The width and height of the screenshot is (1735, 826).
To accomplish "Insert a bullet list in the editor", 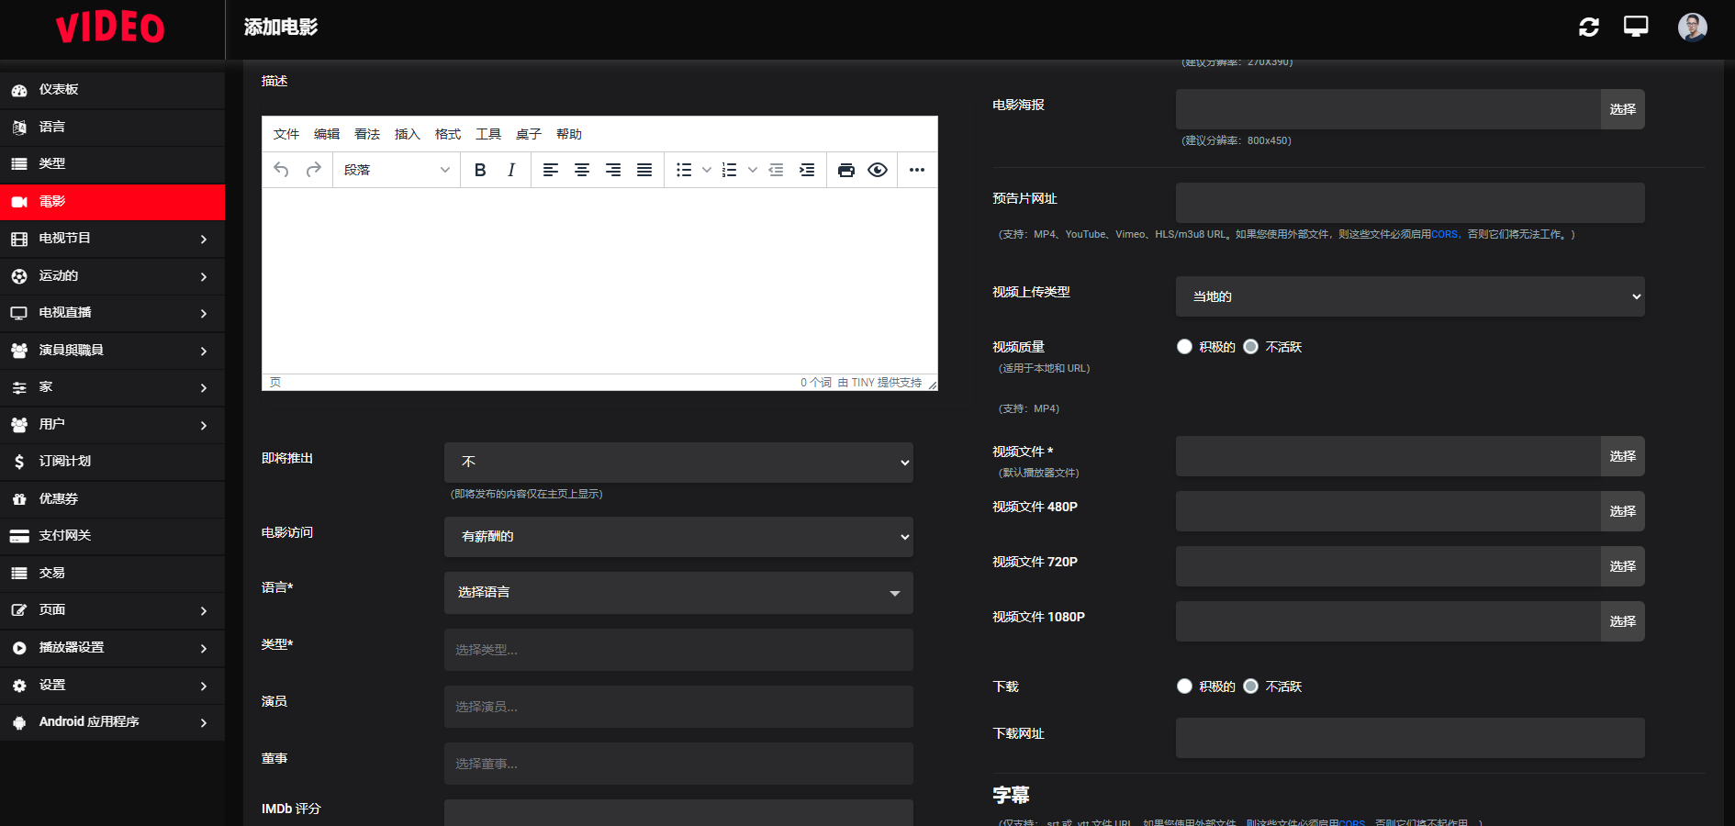I will (684, 170).
